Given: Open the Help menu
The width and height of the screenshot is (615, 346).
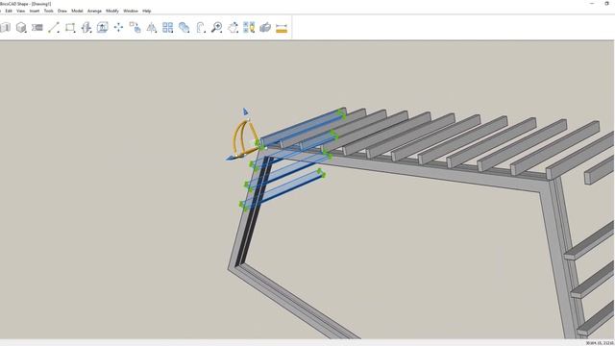Looking at the screenshot, I should pyautogui.click(x=147, y=11).
